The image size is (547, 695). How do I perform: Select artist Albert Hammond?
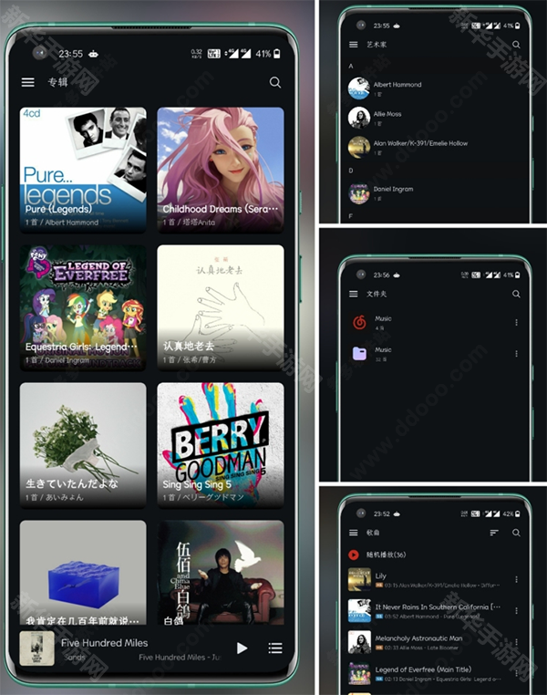(x=397, y=88)
